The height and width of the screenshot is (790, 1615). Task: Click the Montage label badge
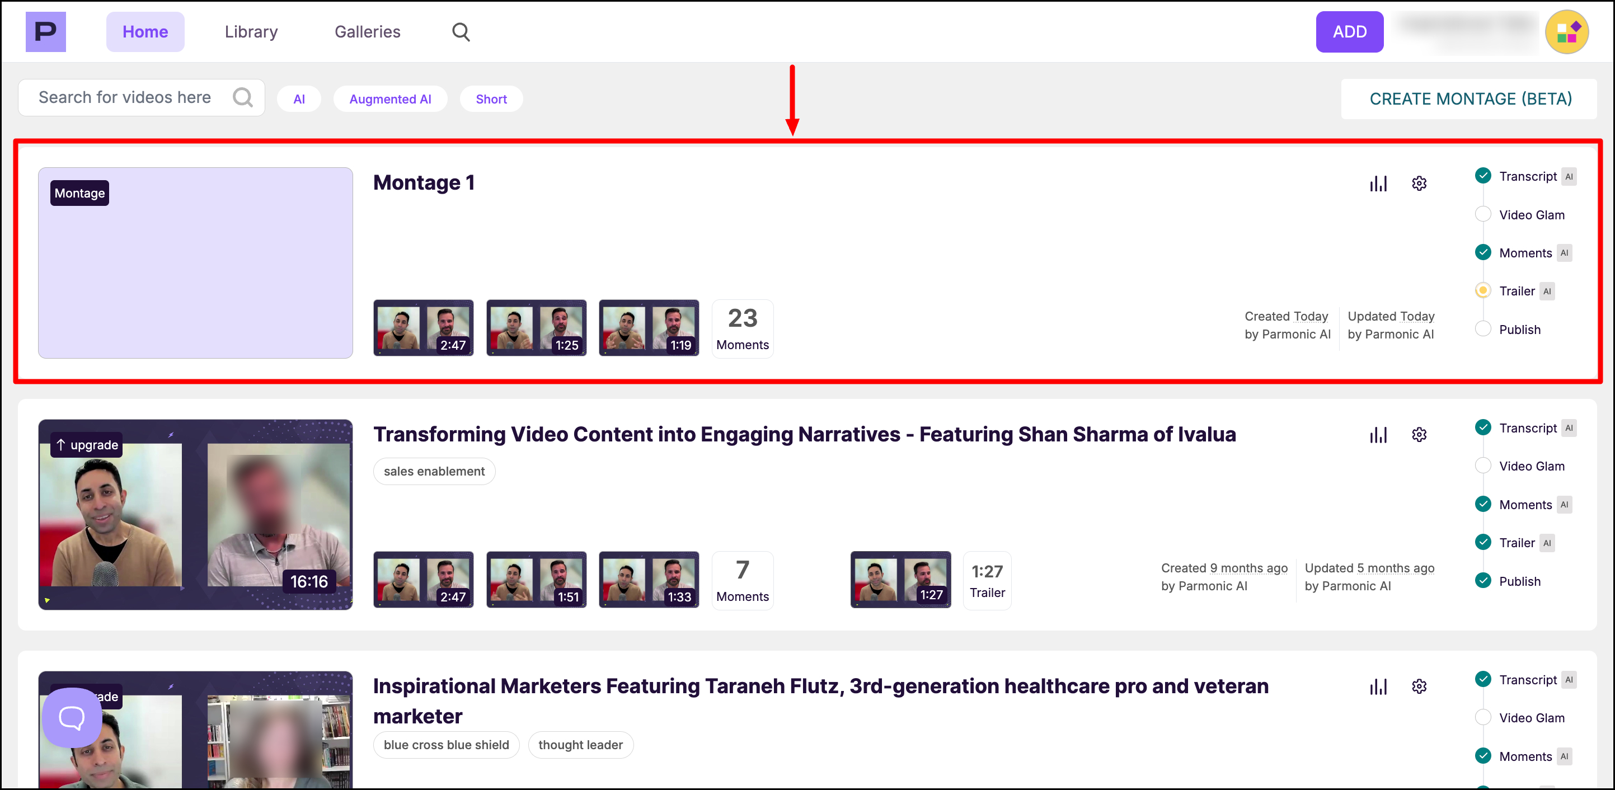[79, 193]
